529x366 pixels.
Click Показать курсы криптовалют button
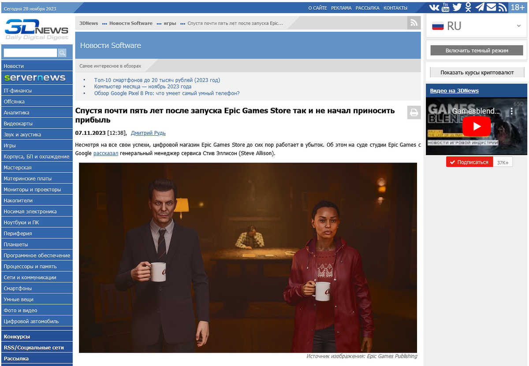tap(477, 73)
